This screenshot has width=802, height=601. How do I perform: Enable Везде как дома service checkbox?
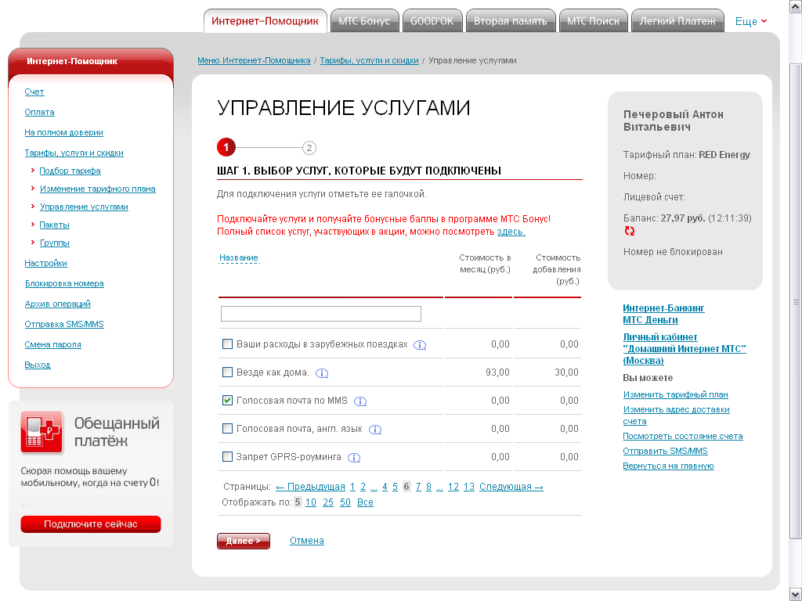click(228, 372)
